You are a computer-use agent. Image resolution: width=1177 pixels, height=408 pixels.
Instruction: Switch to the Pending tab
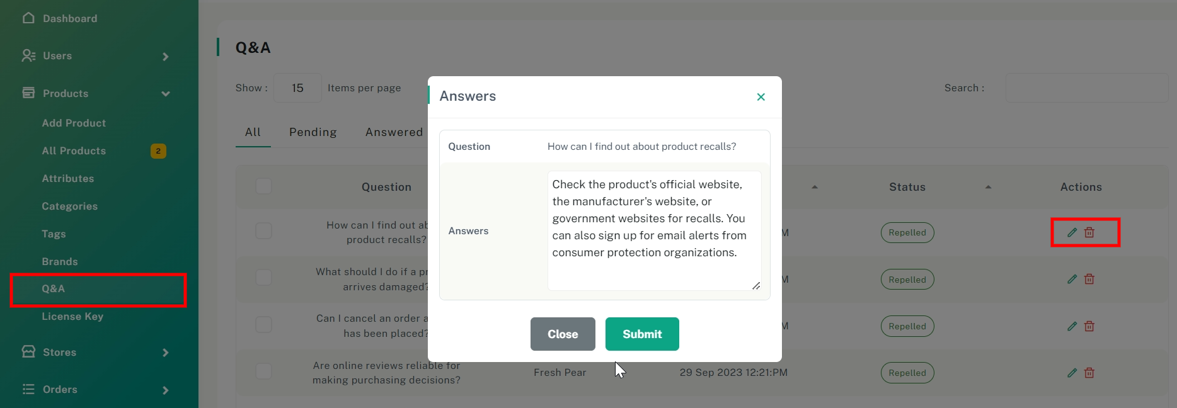tap(313, 132)
